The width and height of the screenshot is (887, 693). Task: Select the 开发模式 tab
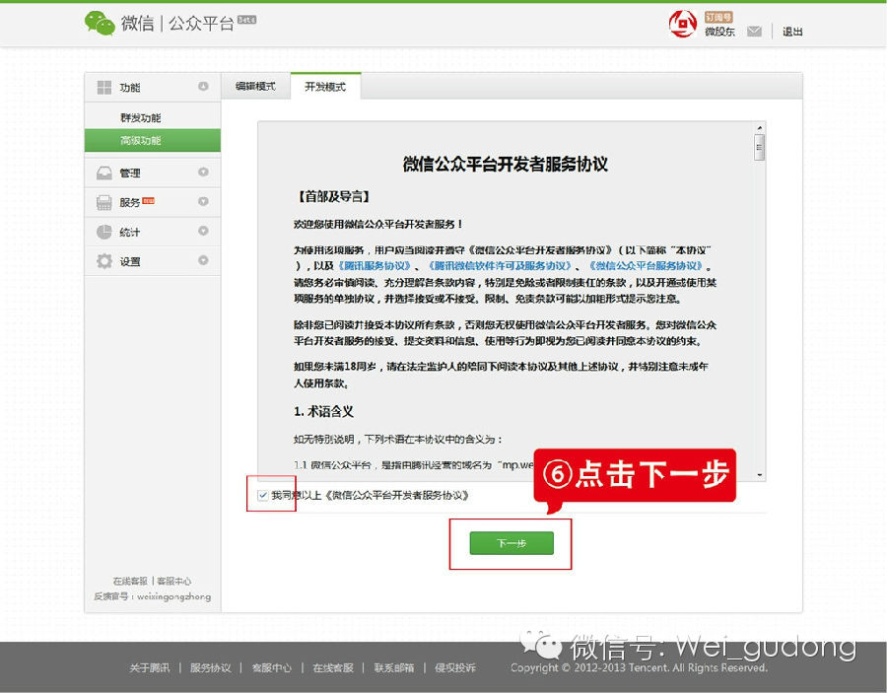tap(325, 87)
